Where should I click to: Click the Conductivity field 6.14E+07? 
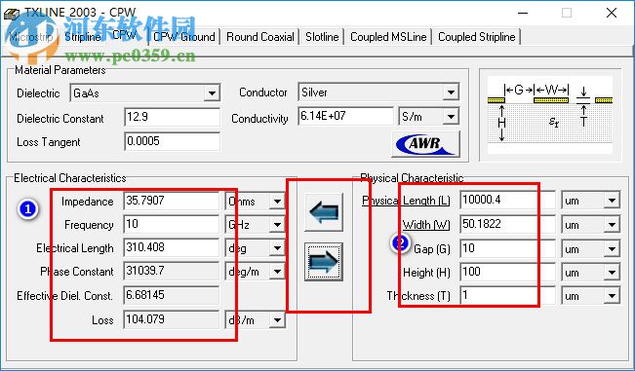345,117
